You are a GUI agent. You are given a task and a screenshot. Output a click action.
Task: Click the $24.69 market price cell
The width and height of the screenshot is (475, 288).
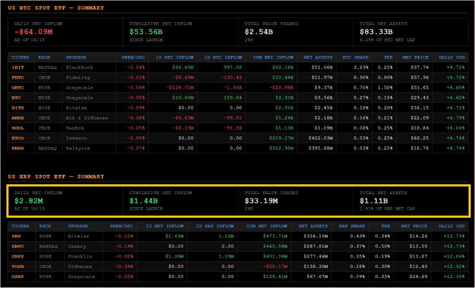[x=418, y=277]
